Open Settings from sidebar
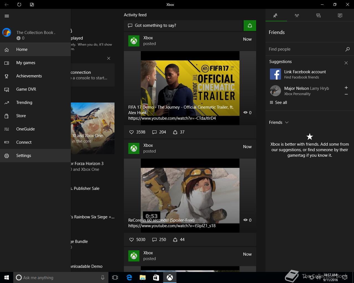This screenshot has height=283, width=354. tap(35, 156)
